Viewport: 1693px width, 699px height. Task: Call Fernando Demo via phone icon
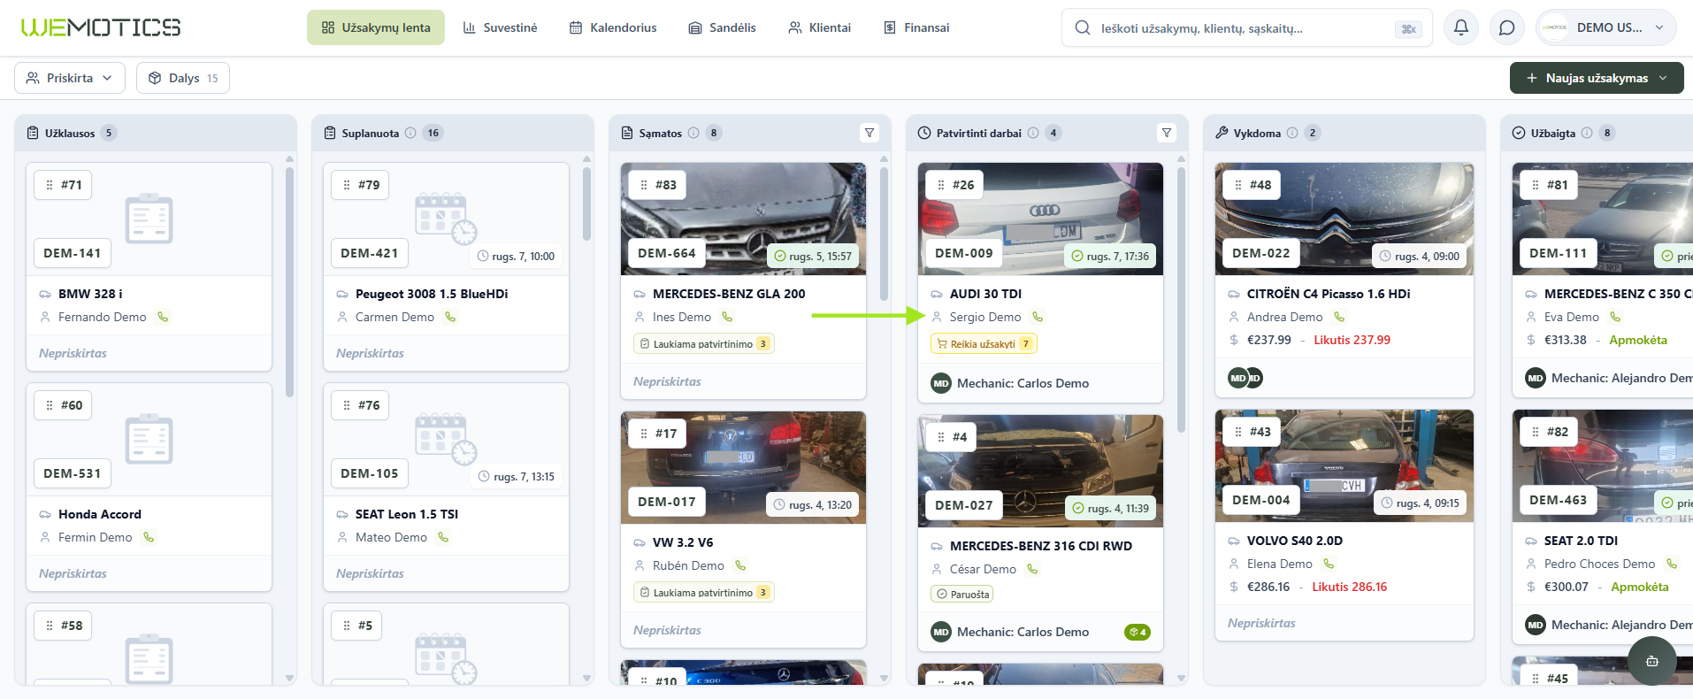(x=163, y=317)
